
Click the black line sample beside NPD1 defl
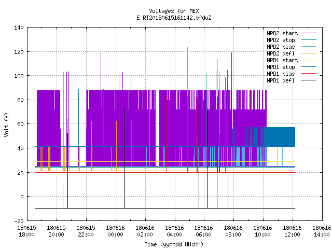coord(309,80)
